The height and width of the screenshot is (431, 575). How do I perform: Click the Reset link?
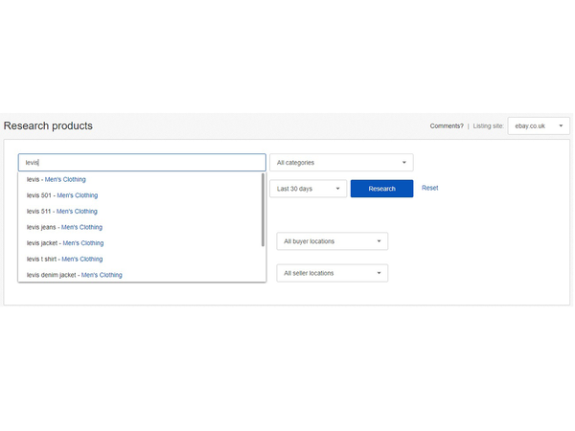429,188
